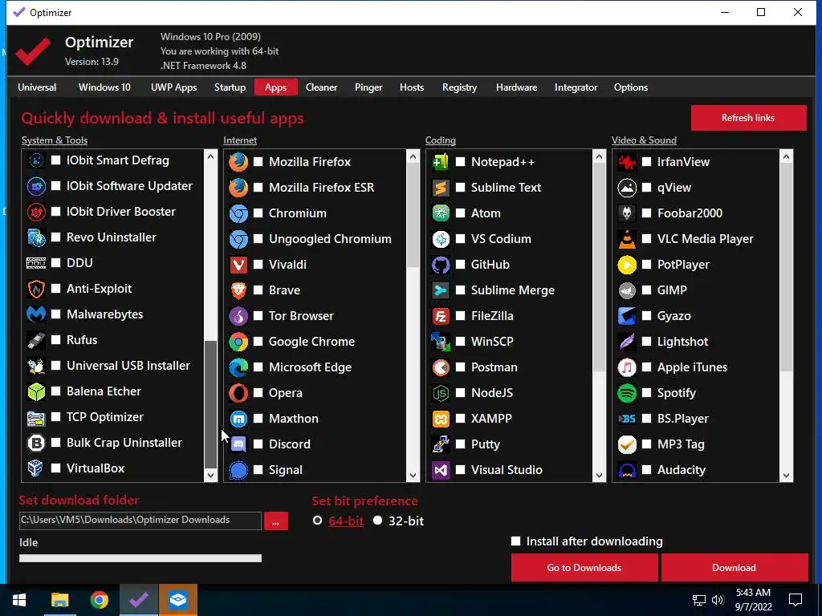This screenshot has height=616, width=822.
Task: Click the Download button
Action: (x=734, y=568)
